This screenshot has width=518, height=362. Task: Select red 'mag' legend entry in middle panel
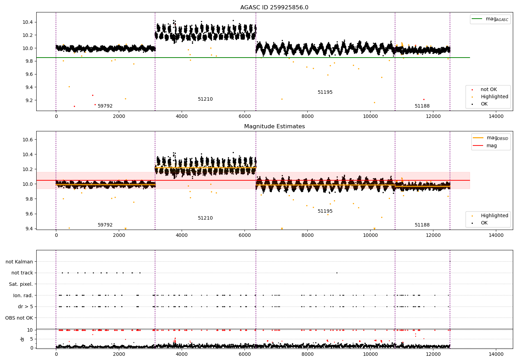[x=485, y=146]
